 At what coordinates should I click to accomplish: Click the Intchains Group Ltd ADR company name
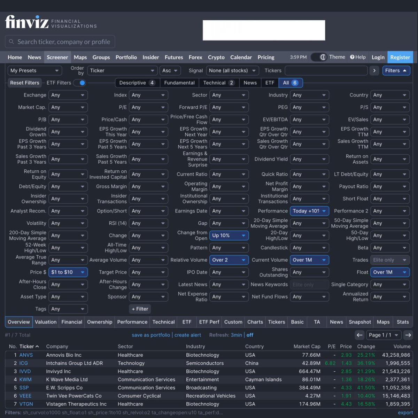coord(75,363)
